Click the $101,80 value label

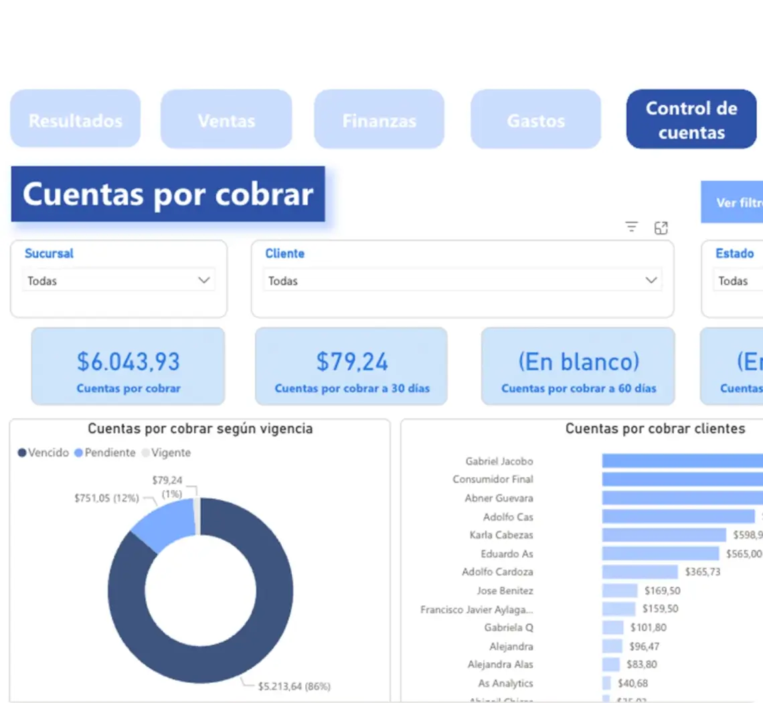coord(648,627)
